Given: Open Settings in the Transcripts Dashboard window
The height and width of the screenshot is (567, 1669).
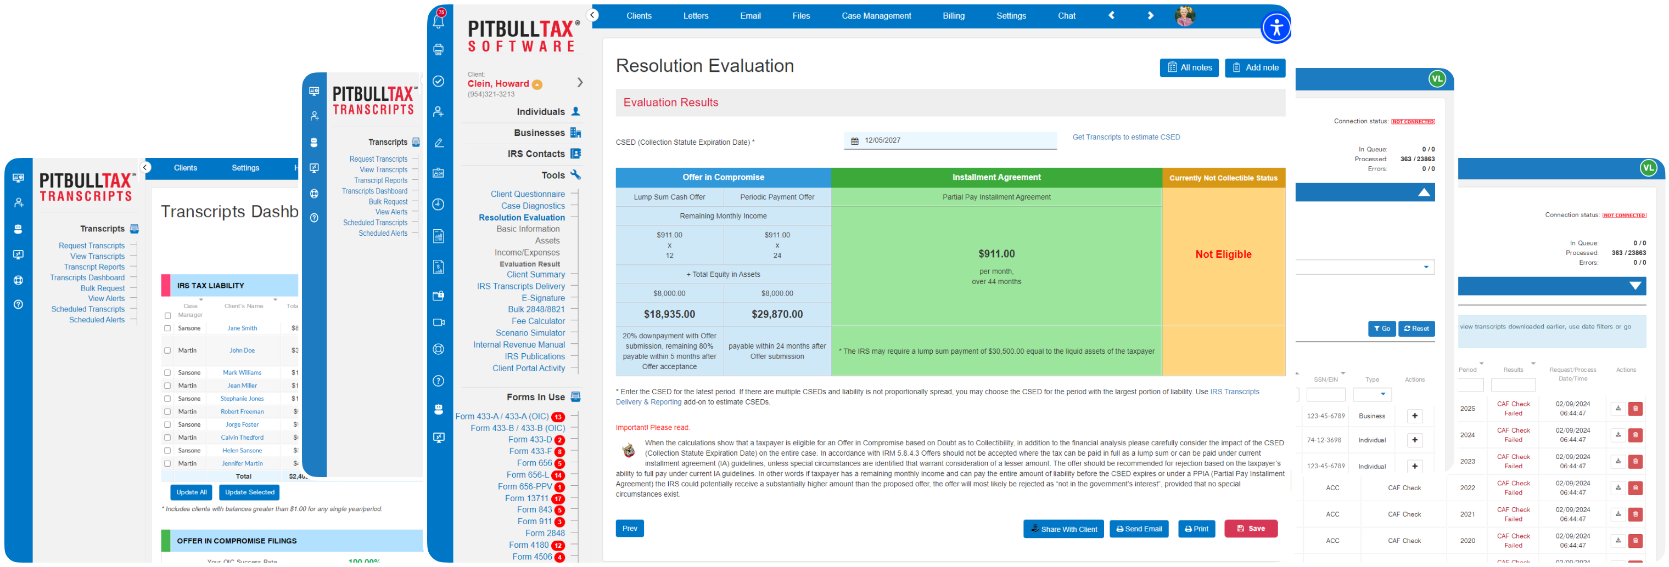Looking at the screenshot, I should click(x=245, y=168).
